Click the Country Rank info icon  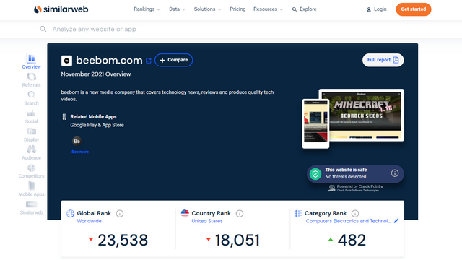(240, 214)
